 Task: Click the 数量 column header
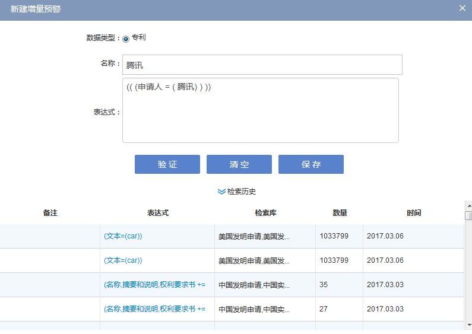coord(340,213)
